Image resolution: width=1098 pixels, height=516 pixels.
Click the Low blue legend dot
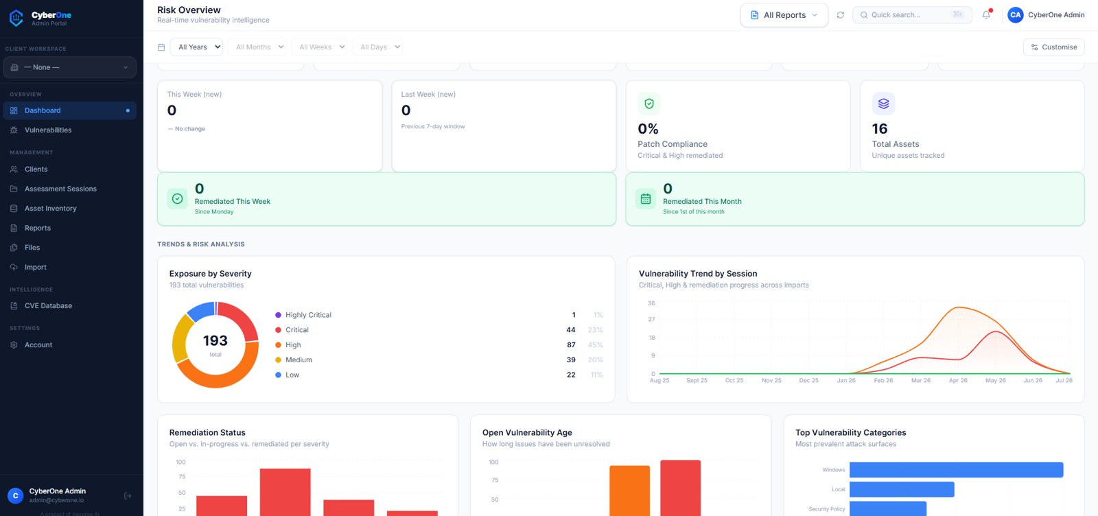pos(278,375)
